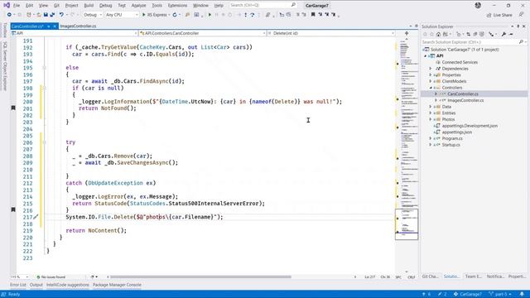Select Startup.cs in Solution Explorer

tap(450, 145)
